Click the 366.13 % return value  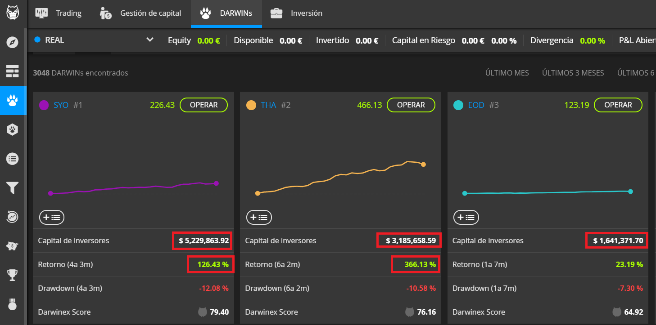pos(420,265)
